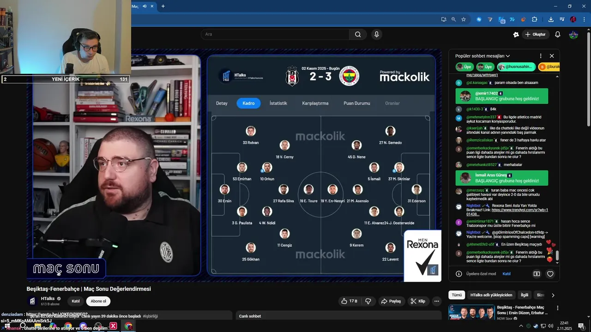Click the Oluştur create button
Screen dimensions: 591x332
(x=536, y=35)
